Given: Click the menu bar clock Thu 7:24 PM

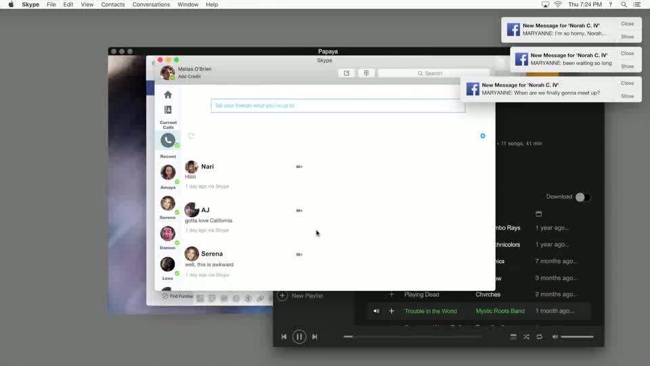Looking at the screenshot, I should coord(585,5).
